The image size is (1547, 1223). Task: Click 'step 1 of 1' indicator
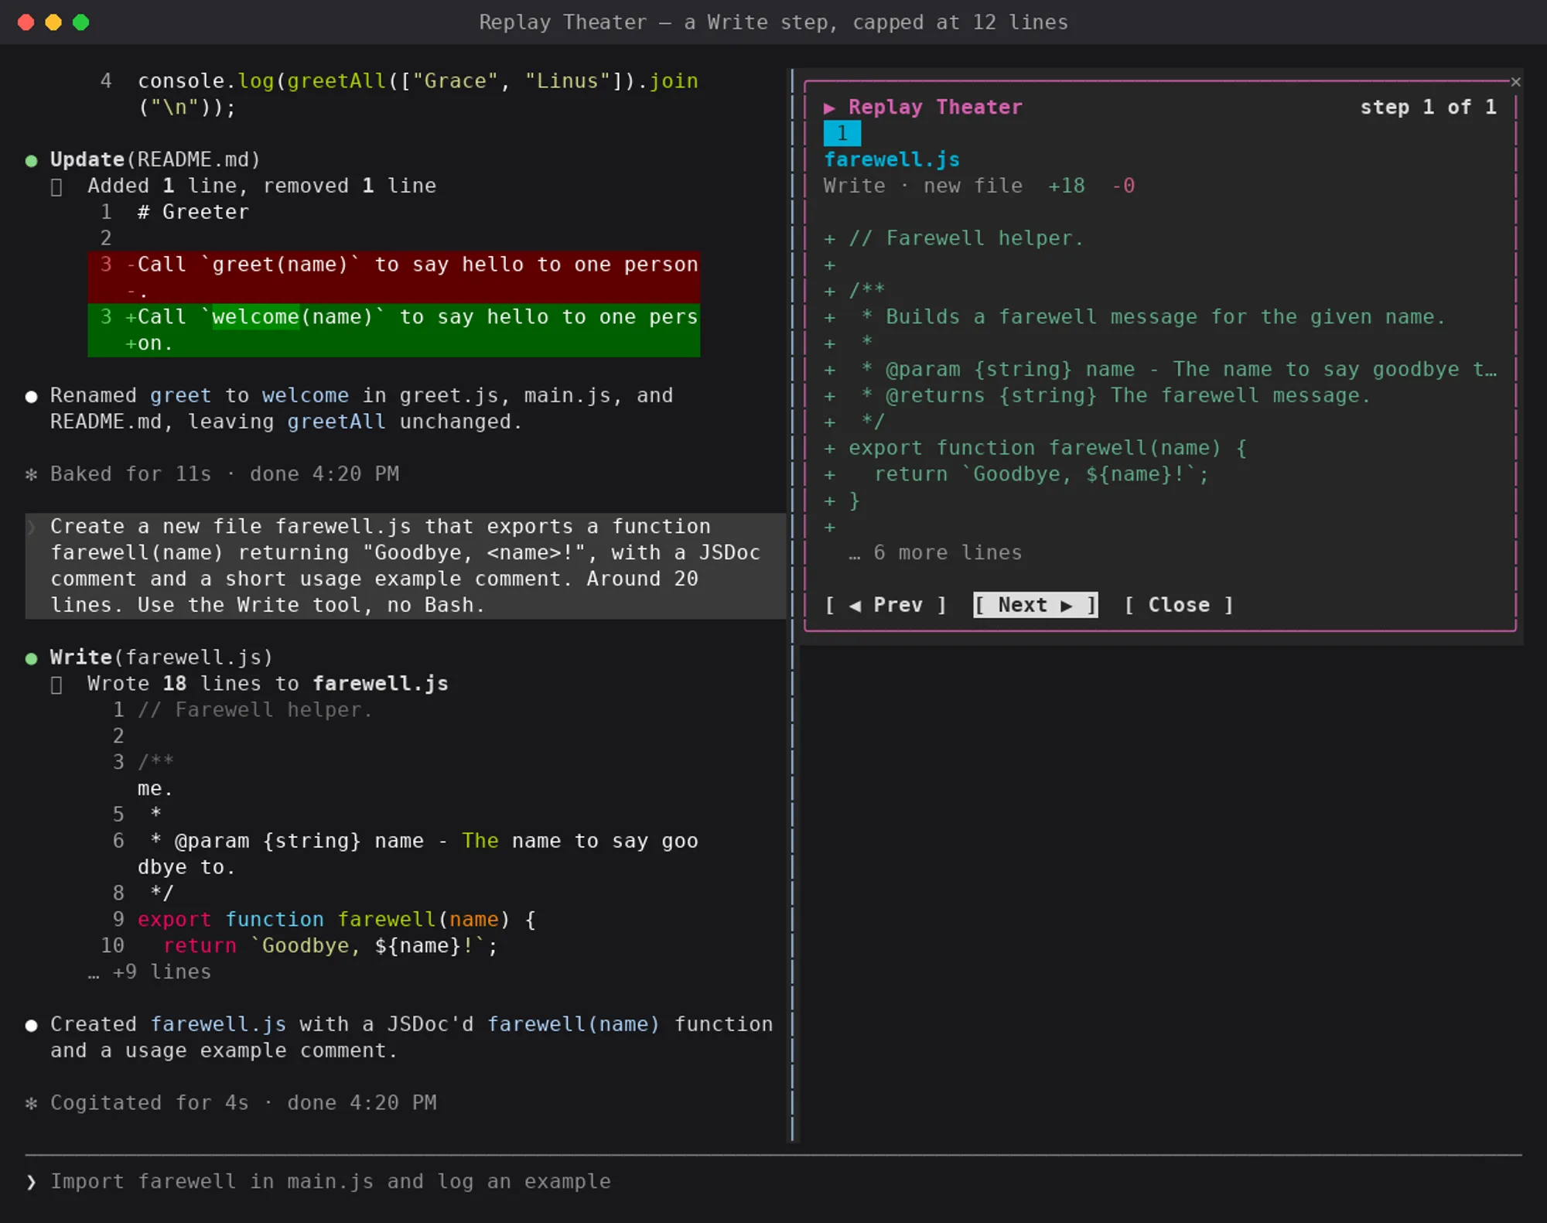coord(1428,107)
